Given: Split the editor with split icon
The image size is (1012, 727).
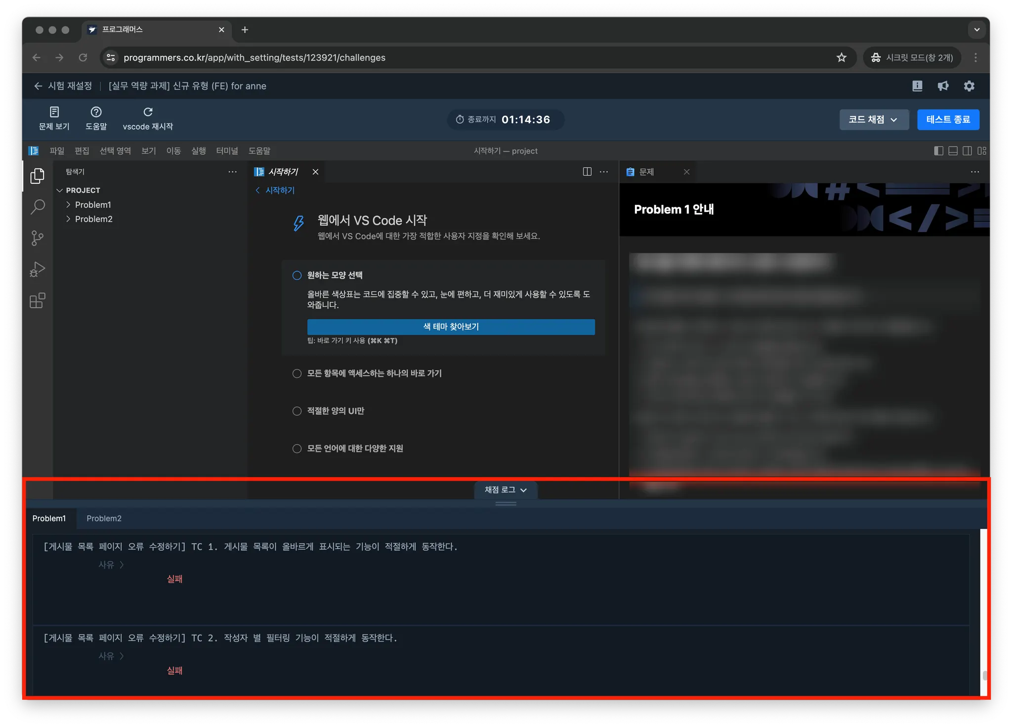Looking at the screenshot, I should click(587, 172).
